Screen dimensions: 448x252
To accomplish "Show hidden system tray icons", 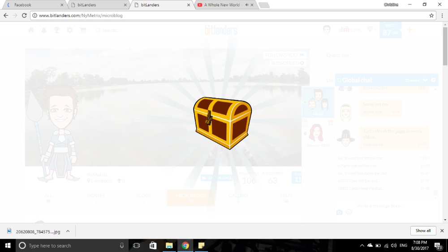I will point(362,245).
